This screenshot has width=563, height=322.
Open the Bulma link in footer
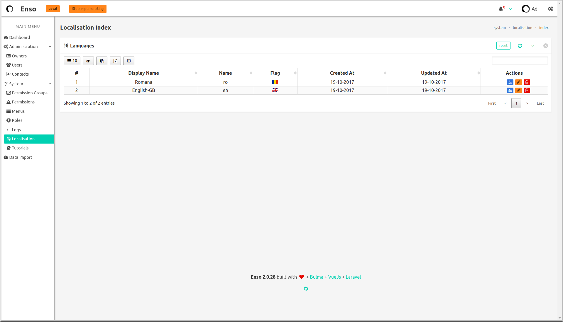tap(316, 277)
